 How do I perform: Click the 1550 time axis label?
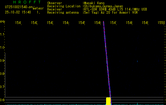pos(161,23)
